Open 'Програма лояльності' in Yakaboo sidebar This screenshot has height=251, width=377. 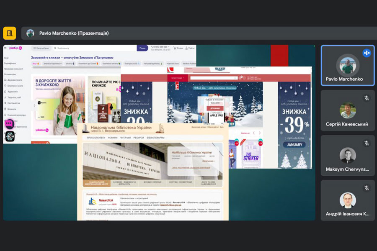(x=13, y=69)
